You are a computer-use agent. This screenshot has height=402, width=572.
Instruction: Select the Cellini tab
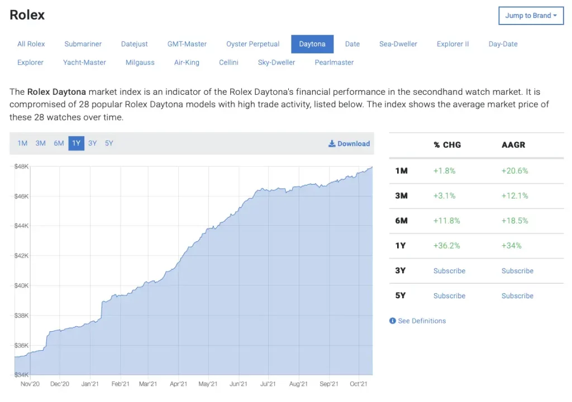pos(228,62)
